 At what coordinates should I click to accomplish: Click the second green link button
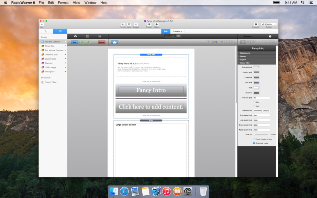point(88,42)
